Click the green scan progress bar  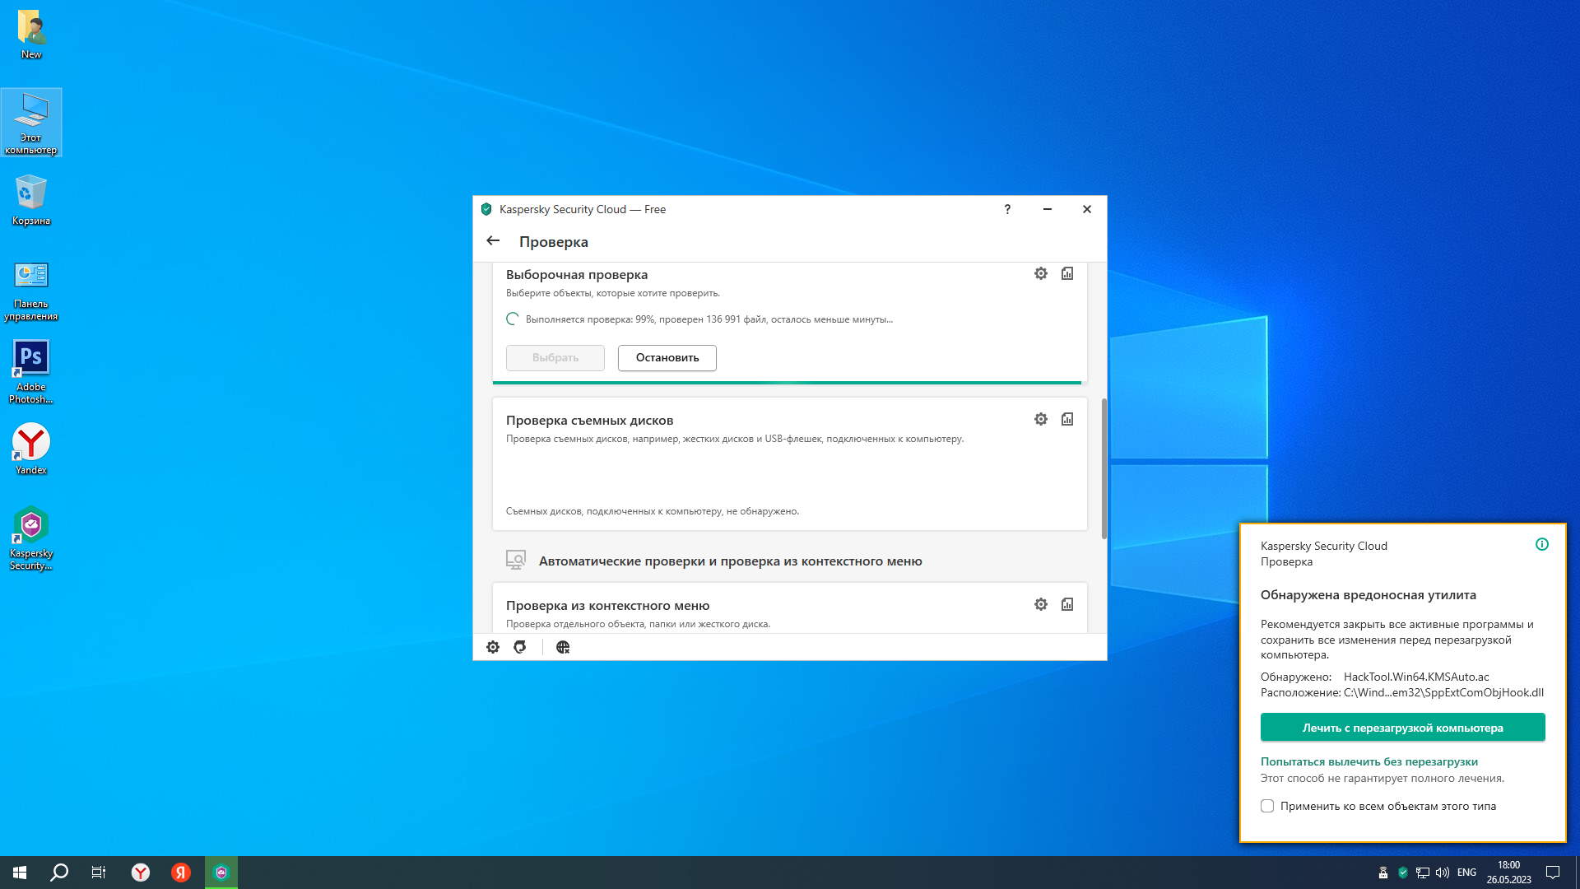click(x=786, y=383)
